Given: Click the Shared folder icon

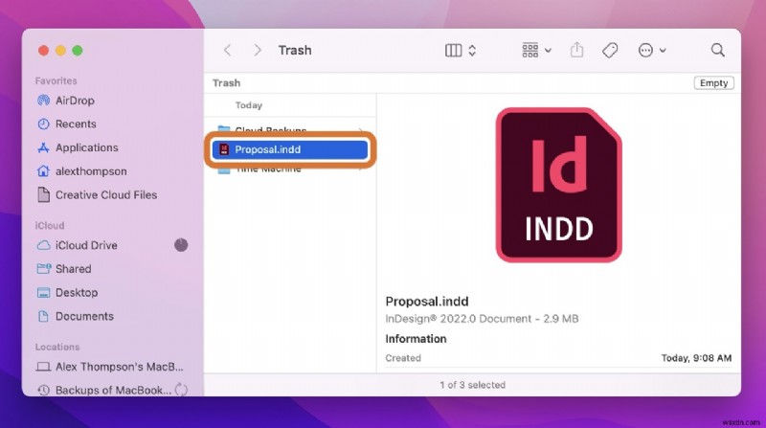Looking at the screenshot, I should point(43,269).
